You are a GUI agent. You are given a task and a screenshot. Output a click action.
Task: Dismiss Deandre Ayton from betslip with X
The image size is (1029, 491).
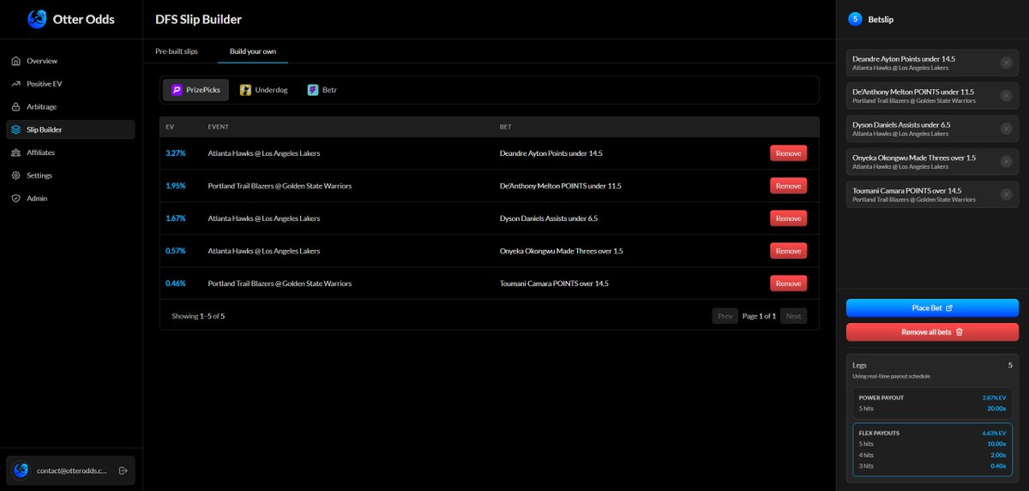(1006, 63)
